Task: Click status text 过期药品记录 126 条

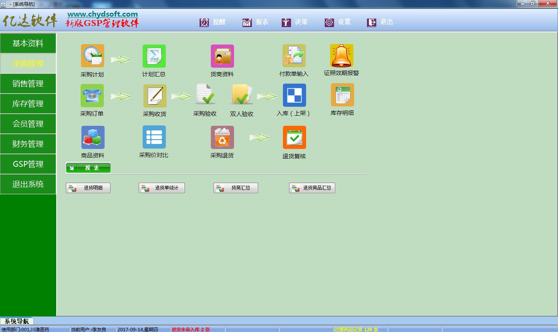Action: pyautogui.click(x=356, y=329)
